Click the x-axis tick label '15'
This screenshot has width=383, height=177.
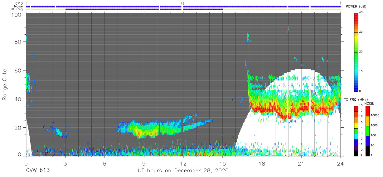click(222, 163)
